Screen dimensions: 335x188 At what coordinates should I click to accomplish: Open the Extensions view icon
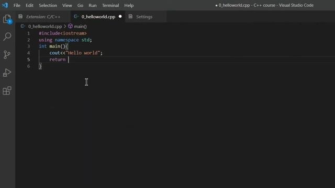coord(7,91)
